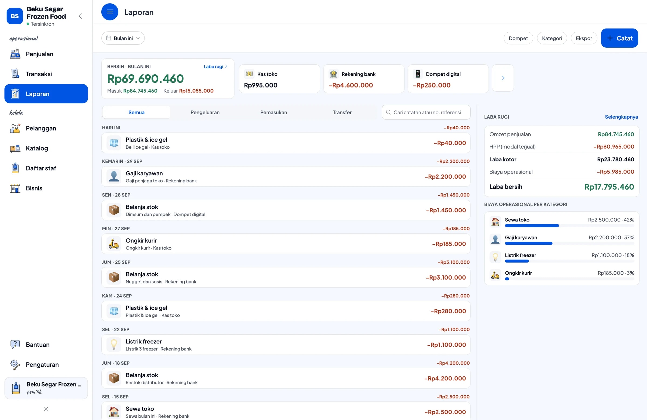Open Laba rugi link in summary card
Viewport: 647px width, 420px height.
(x=215, y=67)
